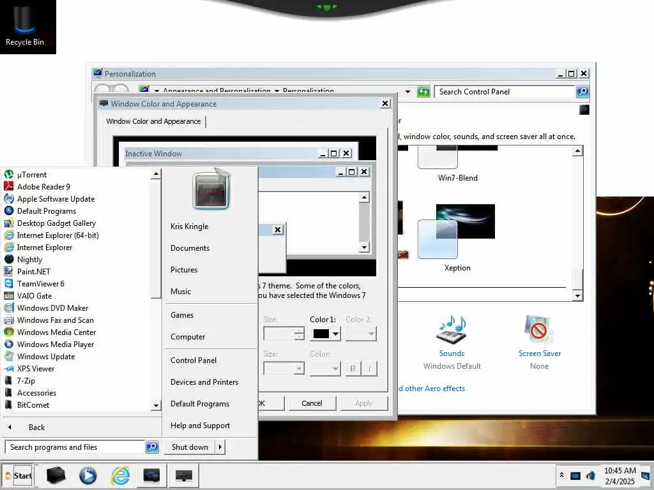Click the themes list scroll up arrow

[577, 151]
